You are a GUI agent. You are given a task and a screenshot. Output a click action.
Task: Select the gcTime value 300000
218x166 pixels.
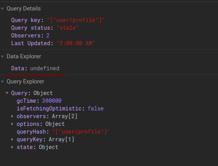coord(51,101)
